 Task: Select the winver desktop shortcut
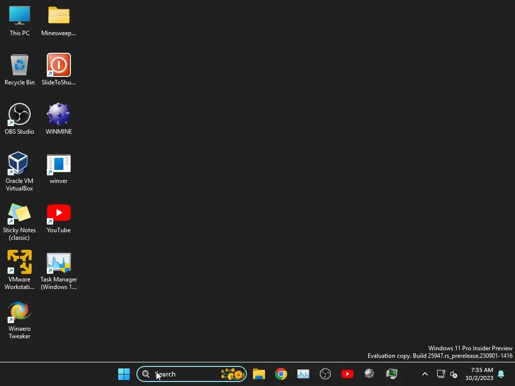(x=58, y=168)
